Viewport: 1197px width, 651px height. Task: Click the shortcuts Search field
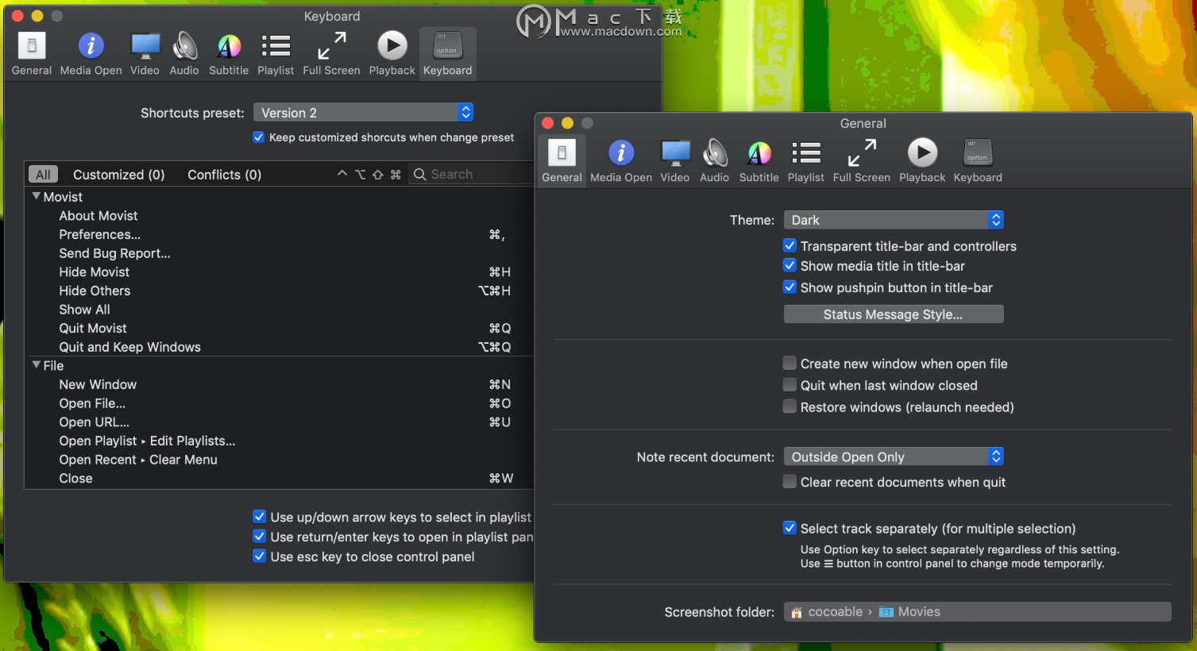472,174
